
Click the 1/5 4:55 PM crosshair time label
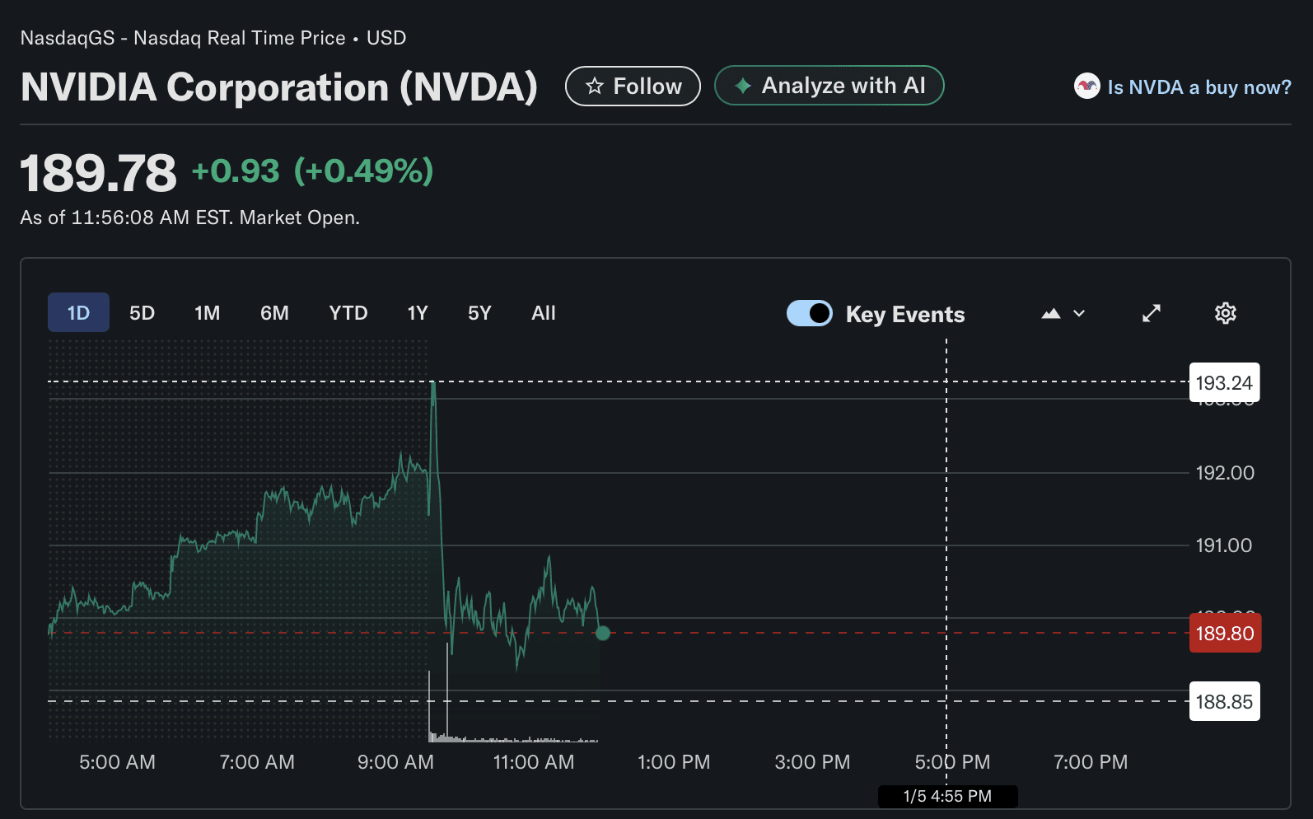(x=947, y=796)
